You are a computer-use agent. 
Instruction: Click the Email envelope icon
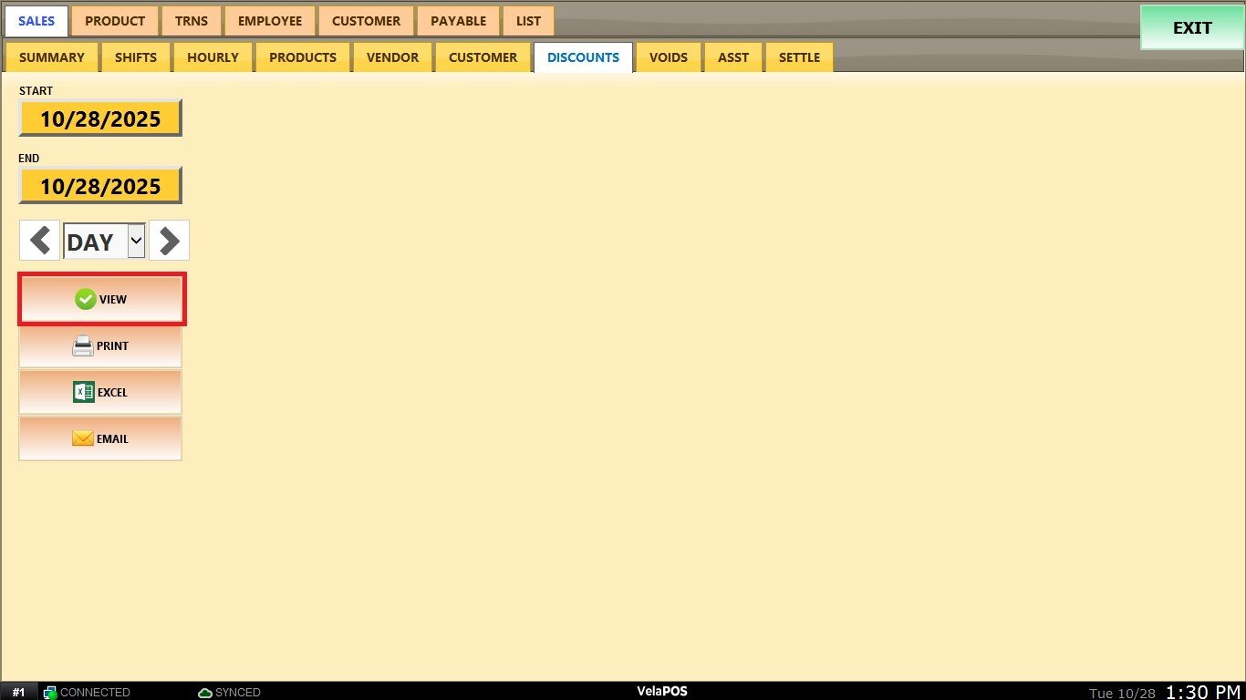point(83,438)
